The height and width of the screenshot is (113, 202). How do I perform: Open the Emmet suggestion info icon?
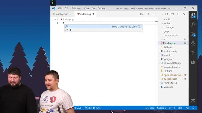click(x=139, y=26)
